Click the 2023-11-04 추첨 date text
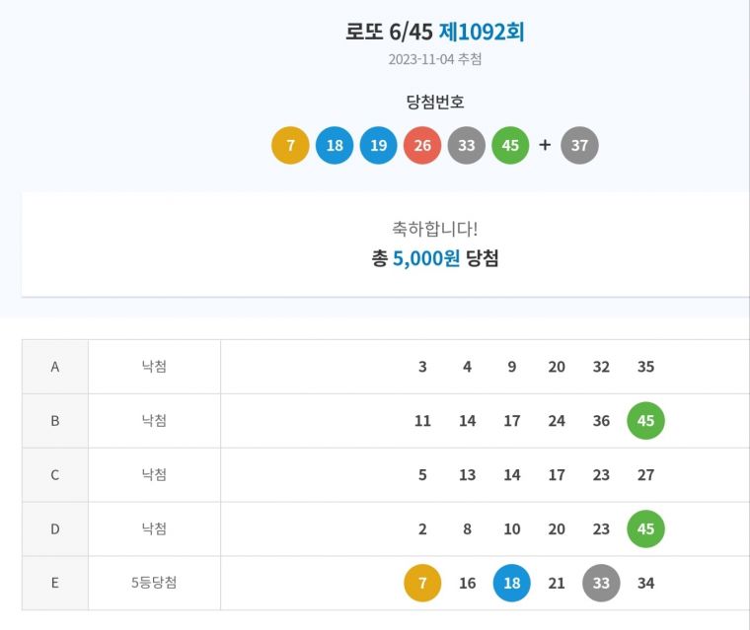Image resolution: width=750 pixels, height=630 pixels. tap(435, 59)
